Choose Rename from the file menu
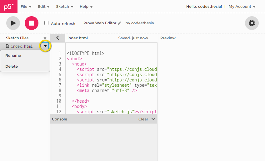This screenshot has width=265, height=161. [13, 56]
